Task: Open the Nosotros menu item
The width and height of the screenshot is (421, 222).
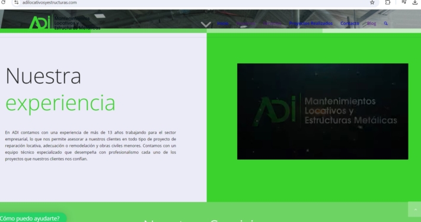Action: coord(245,23)
